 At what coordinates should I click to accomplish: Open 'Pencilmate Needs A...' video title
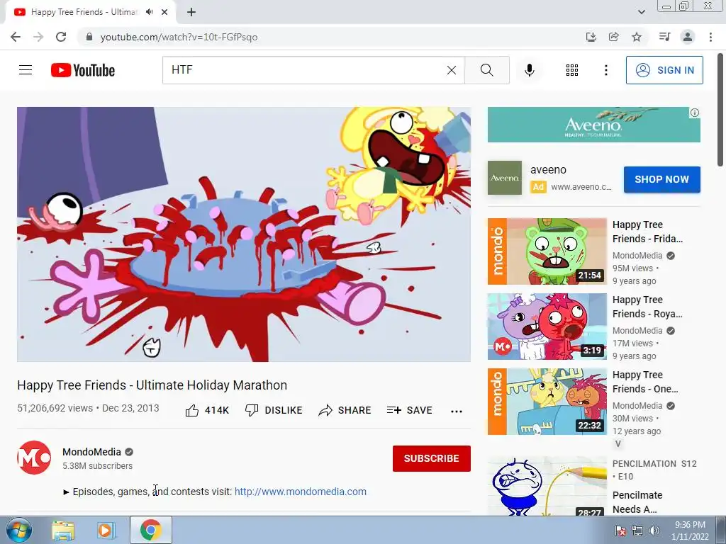(x=637, y=502)
